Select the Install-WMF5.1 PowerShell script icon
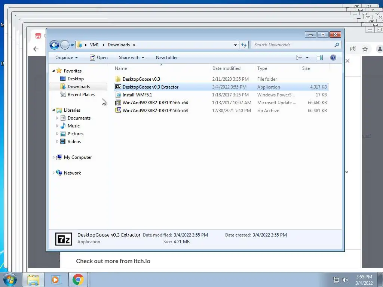Image resolution: width=383 pixels, height=287 pixels. (x=118, y=95)
